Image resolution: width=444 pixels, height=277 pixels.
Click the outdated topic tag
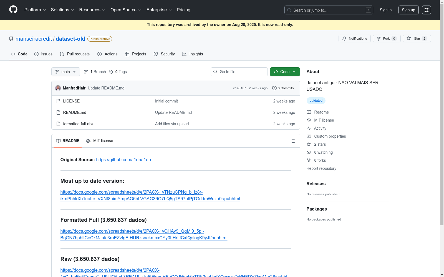(x=316, y=101)
